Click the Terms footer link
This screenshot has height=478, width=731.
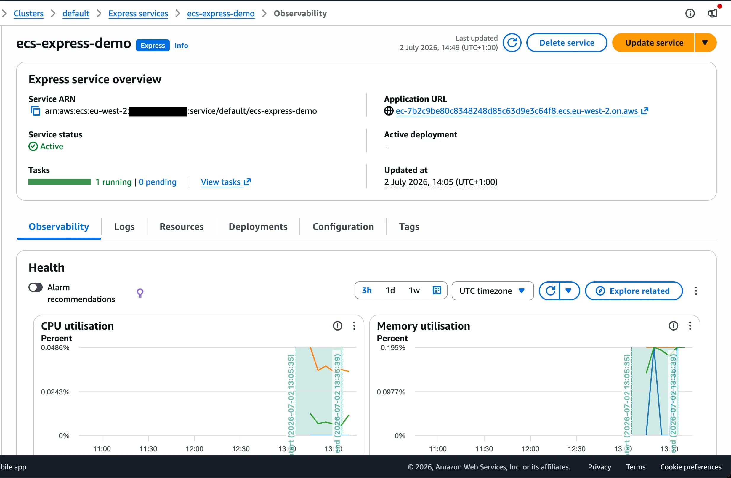coord(636,467)
